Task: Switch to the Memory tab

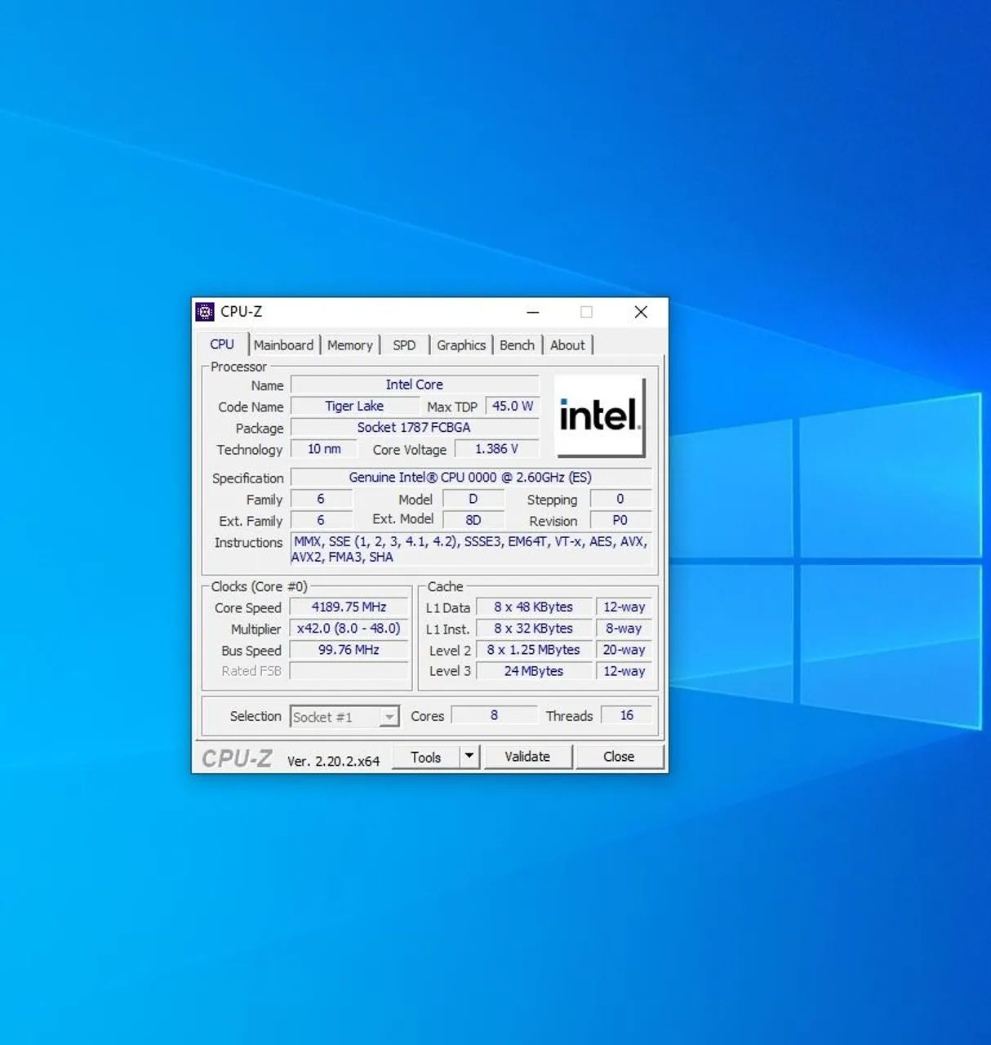Action: [349, 345]
